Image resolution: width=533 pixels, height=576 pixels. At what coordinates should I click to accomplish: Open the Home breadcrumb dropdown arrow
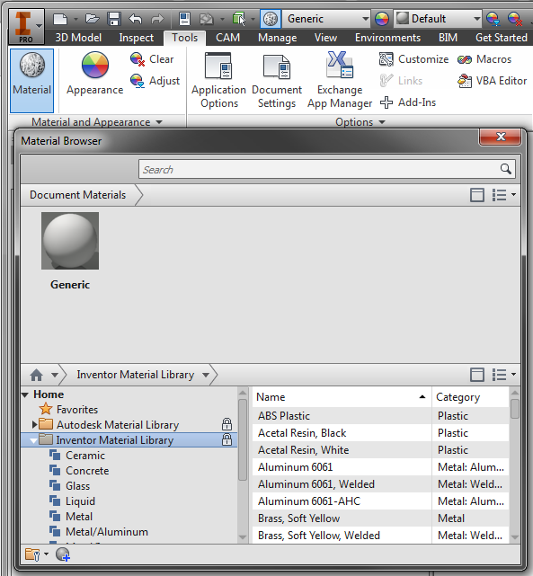55,375
